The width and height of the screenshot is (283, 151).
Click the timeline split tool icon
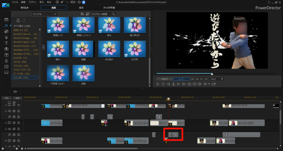pos(15,92)
